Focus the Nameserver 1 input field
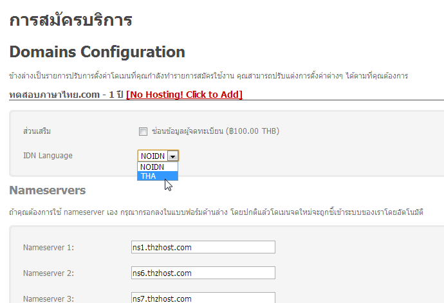This screenshot has width=444, height=303. 203,247
